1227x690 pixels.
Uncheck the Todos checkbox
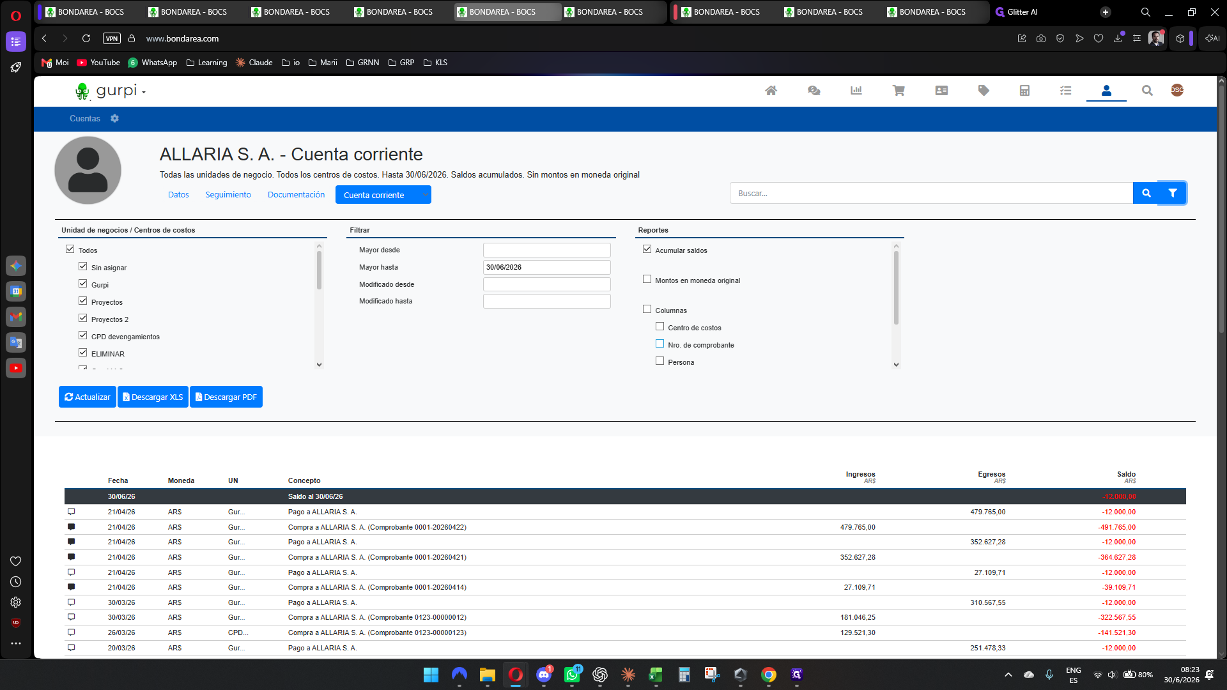(x=70, y=249)
